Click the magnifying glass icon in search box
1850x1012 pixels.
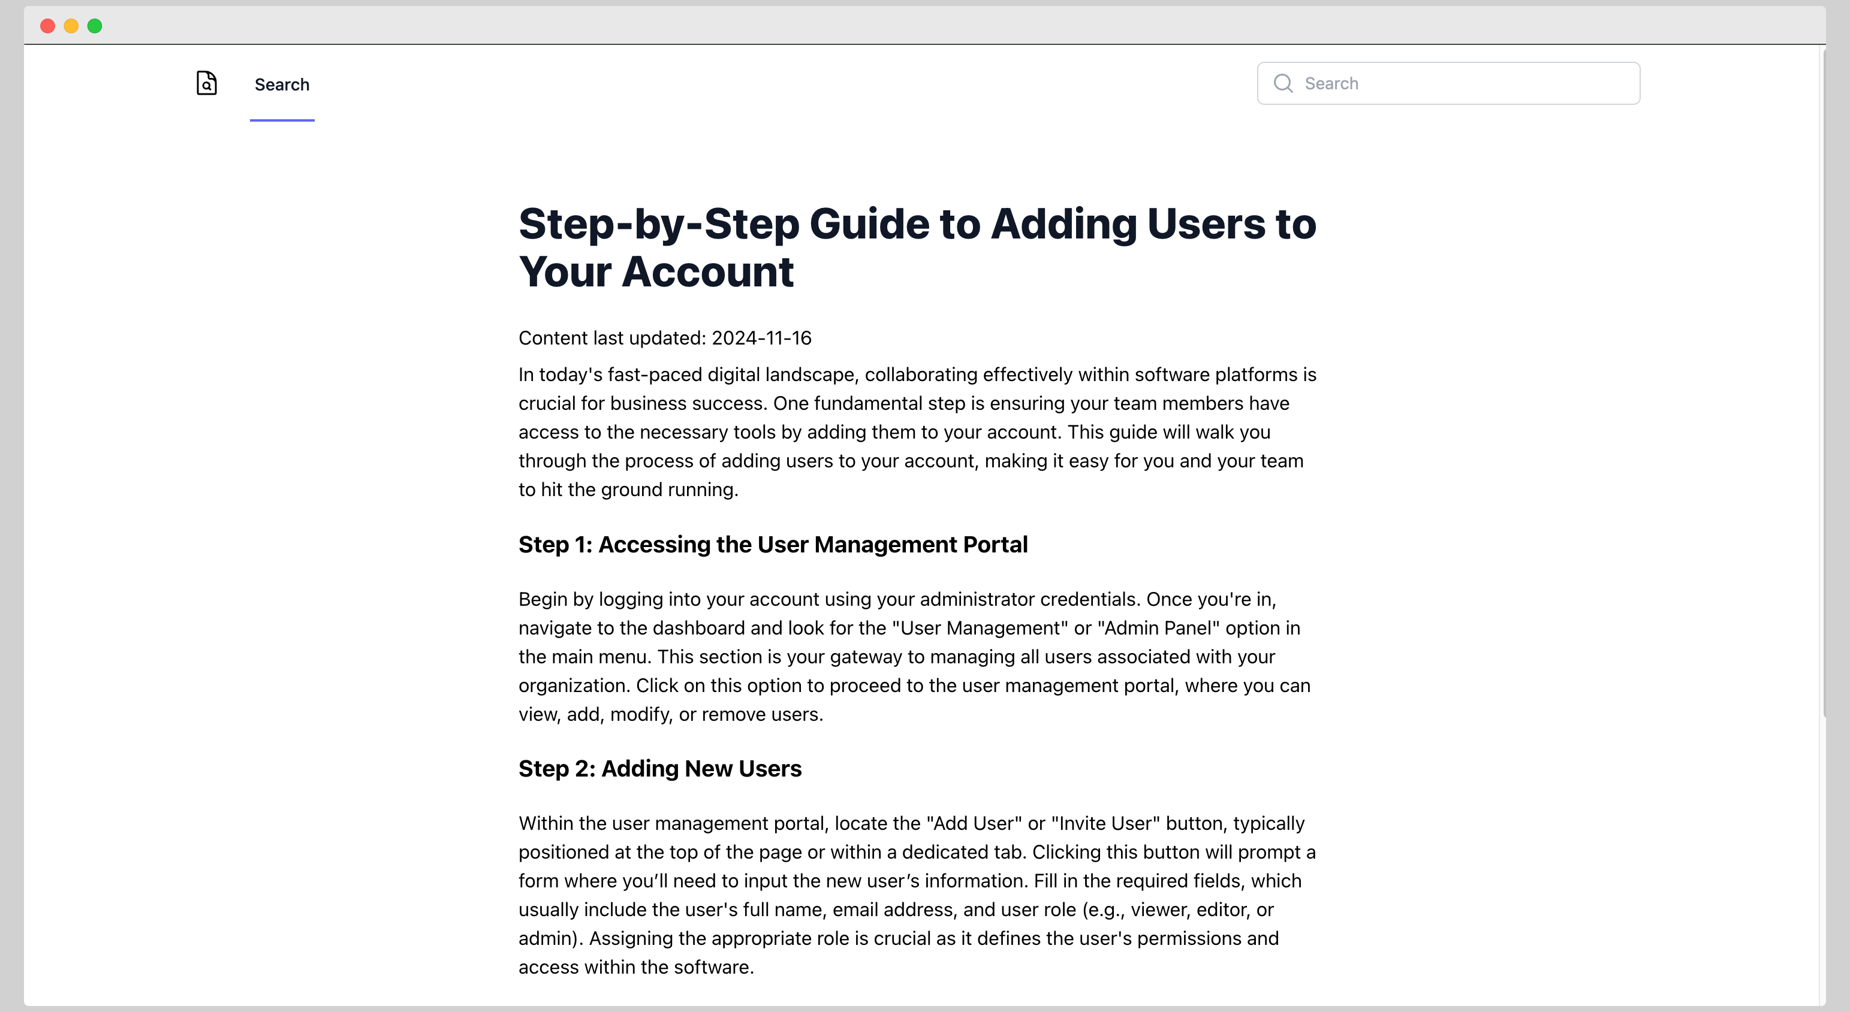point(1283,83)
